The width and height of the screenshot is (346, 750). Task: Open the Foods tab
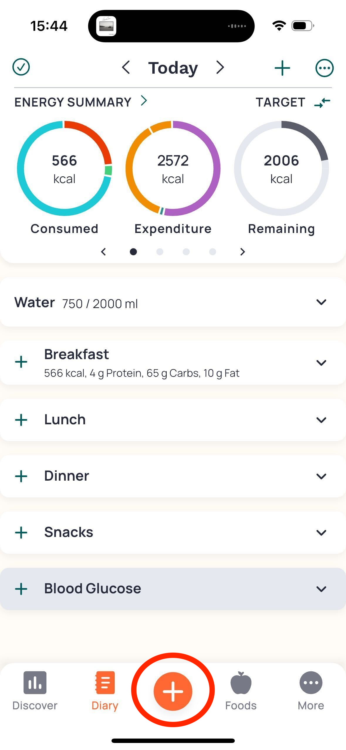[x=241, y=691]
